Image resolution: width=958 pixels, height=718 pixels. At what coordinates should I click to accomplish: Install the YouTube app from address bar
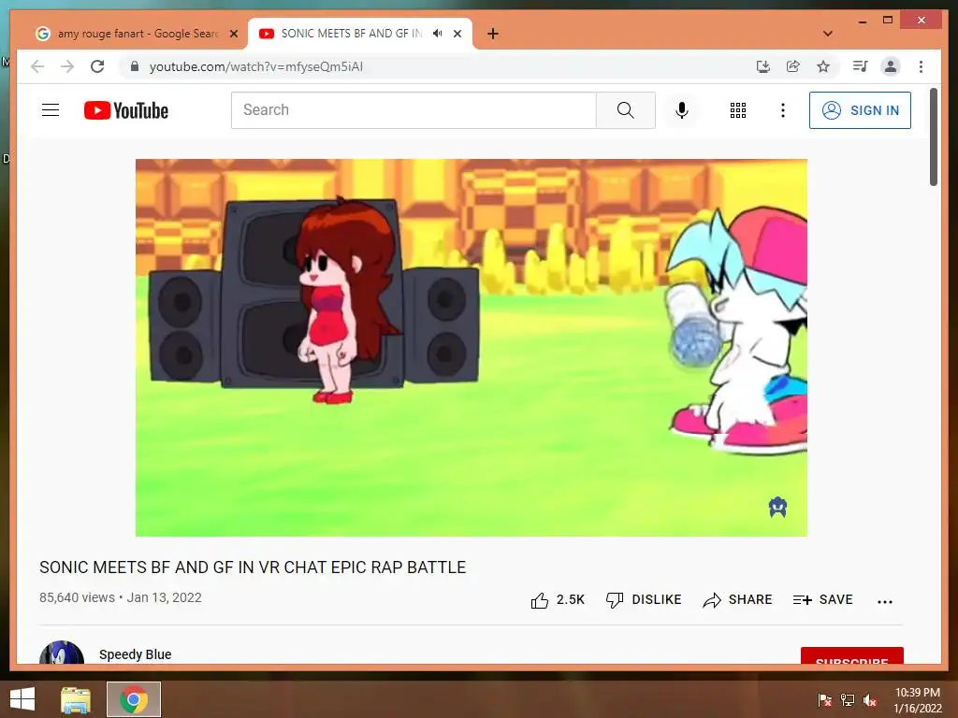[763, 66]
